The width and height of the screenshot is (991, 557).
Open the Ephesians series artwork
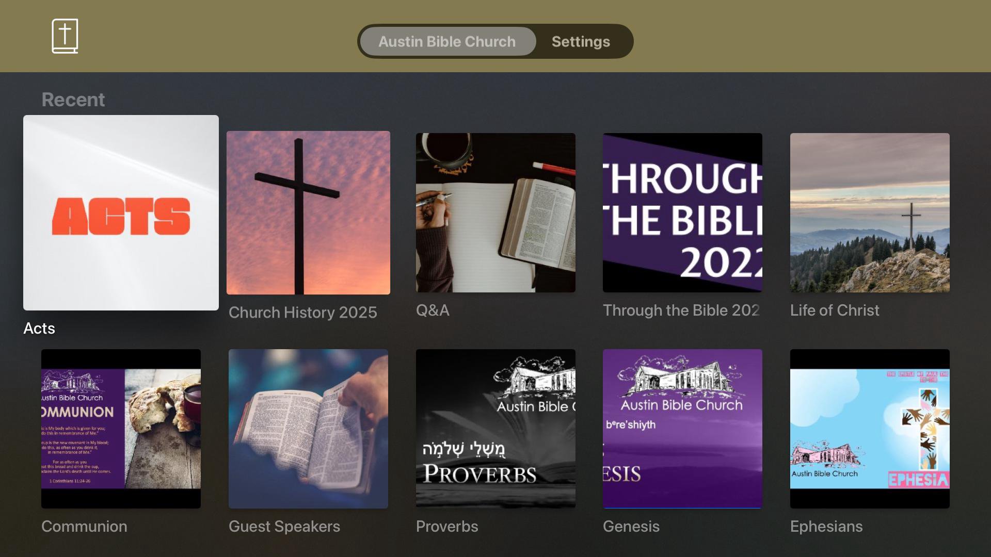pos(870,429)
